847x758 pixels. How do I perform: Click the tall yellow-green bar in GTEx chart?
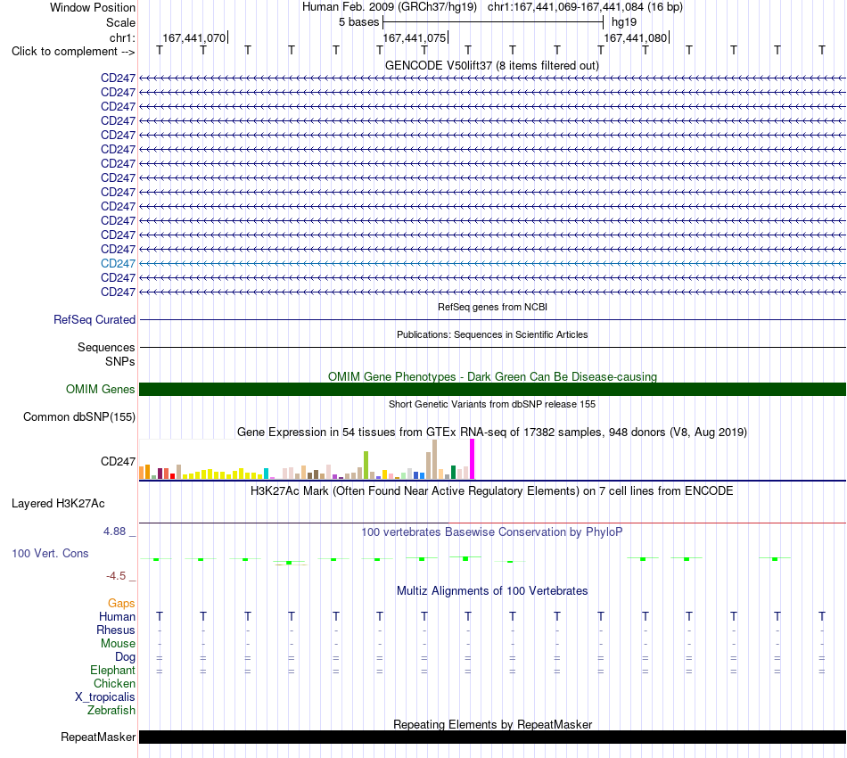[x=366, y=466]
